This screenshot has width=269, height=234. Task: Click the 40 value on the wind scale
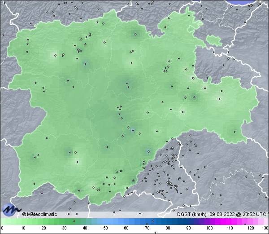(x=85, y=228)
